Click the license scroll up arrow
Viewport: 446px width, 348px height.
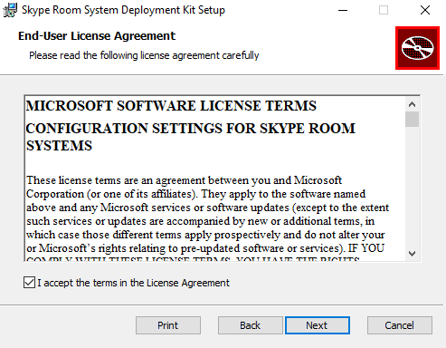(x=412, y=104)
